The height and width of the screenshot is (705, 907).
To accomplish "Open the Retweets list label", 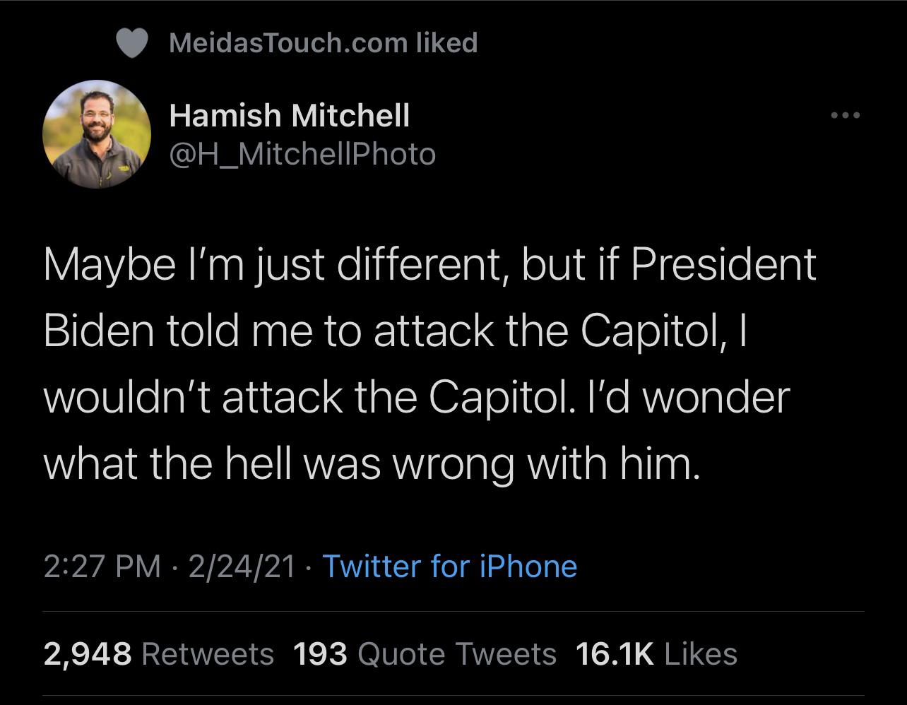I will pos(208,654).
